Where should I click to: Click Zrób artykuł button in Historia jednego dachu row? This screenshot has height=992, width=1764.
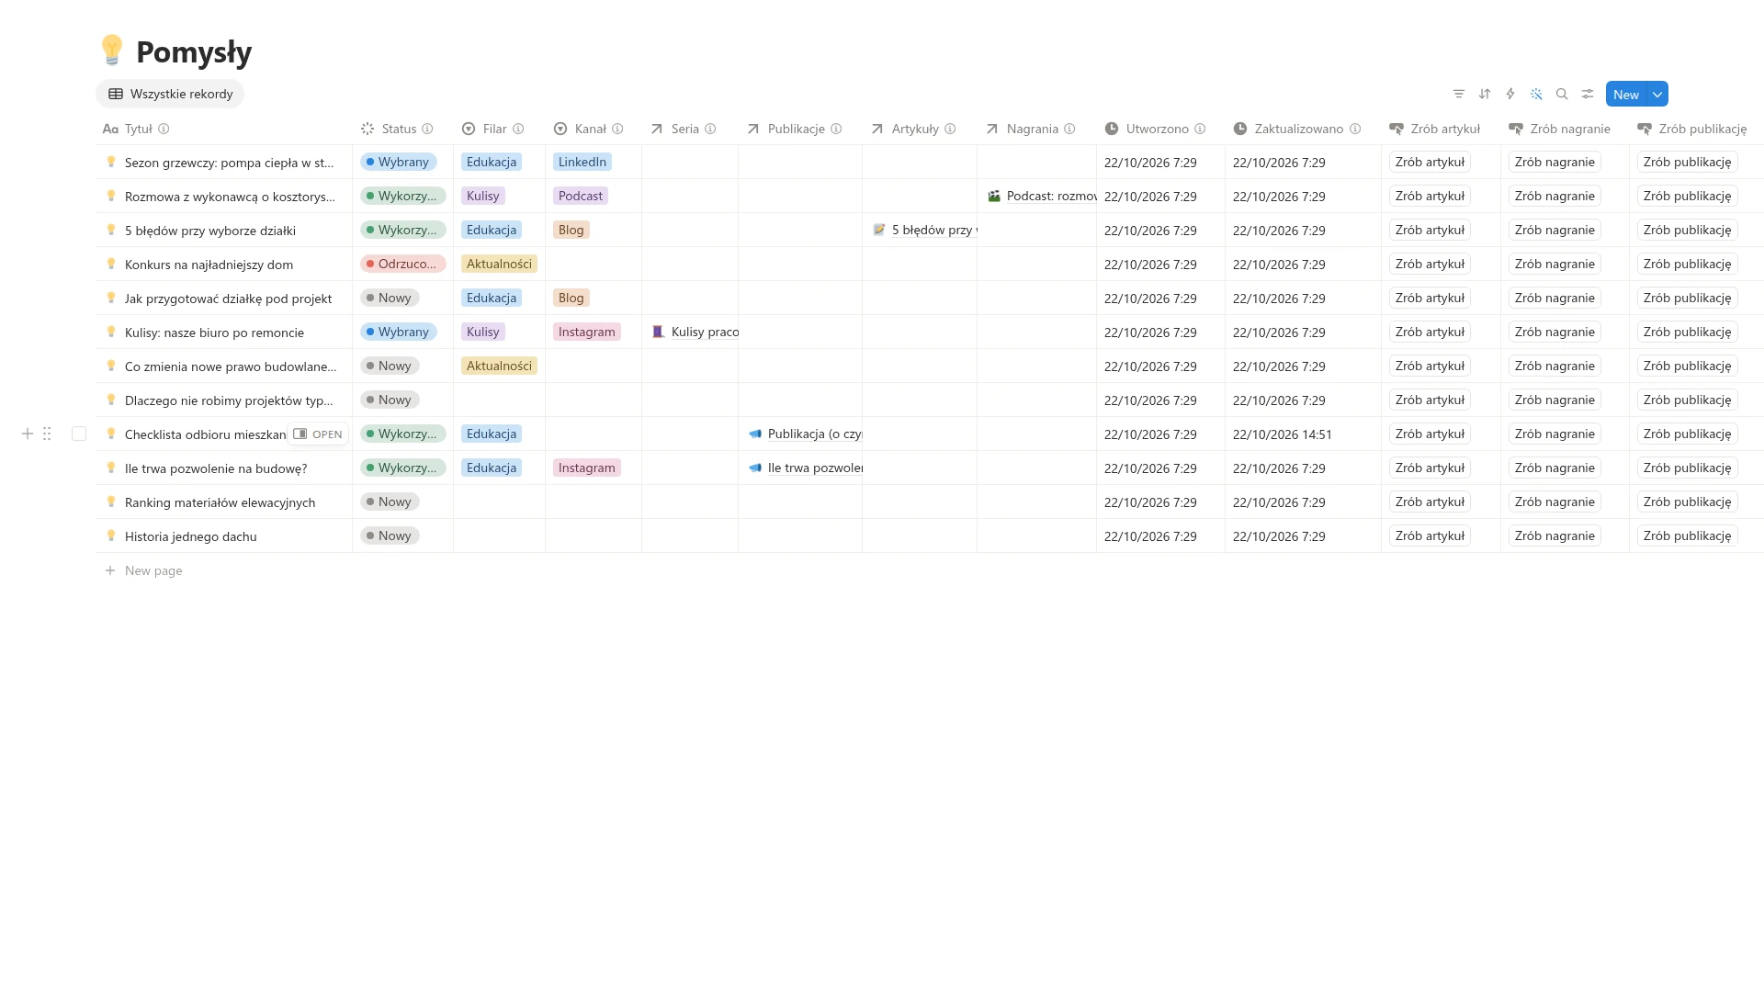coord(1430,535)
